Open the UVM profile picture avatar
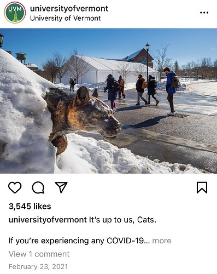The height and width of the screenshot is (274, 217). tap(15, 13)
